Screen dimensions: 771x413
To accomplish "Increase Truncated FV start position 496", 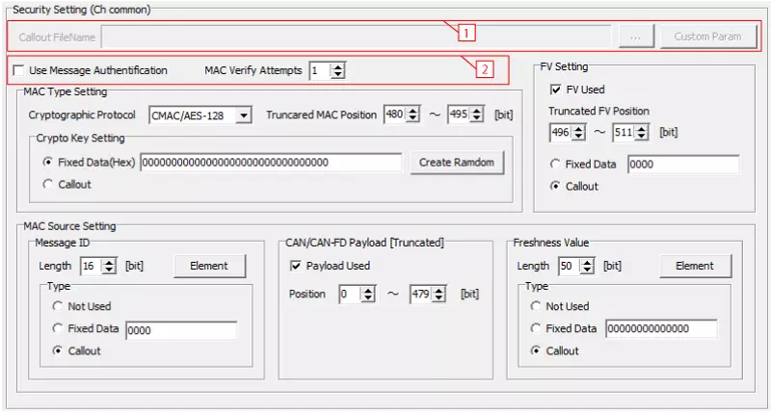I will click(x=579, y=129).
